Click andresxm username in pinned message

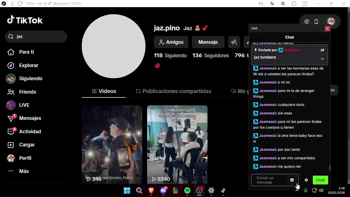coord(292,50)
